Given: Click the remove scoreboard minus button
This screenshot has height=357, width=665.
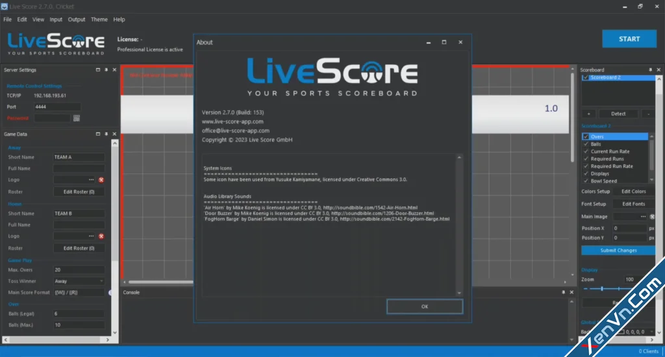Looking at the screenshot, I should tap(648, 114).
